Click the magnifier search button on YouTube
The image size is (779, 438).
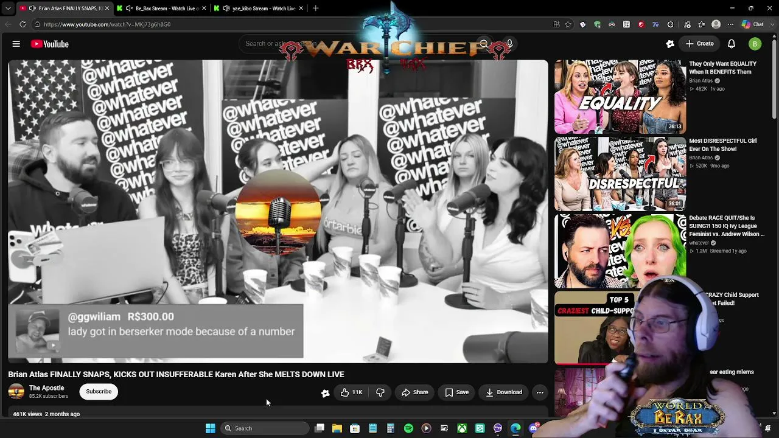pyautogui.click(x=484, y=44)
